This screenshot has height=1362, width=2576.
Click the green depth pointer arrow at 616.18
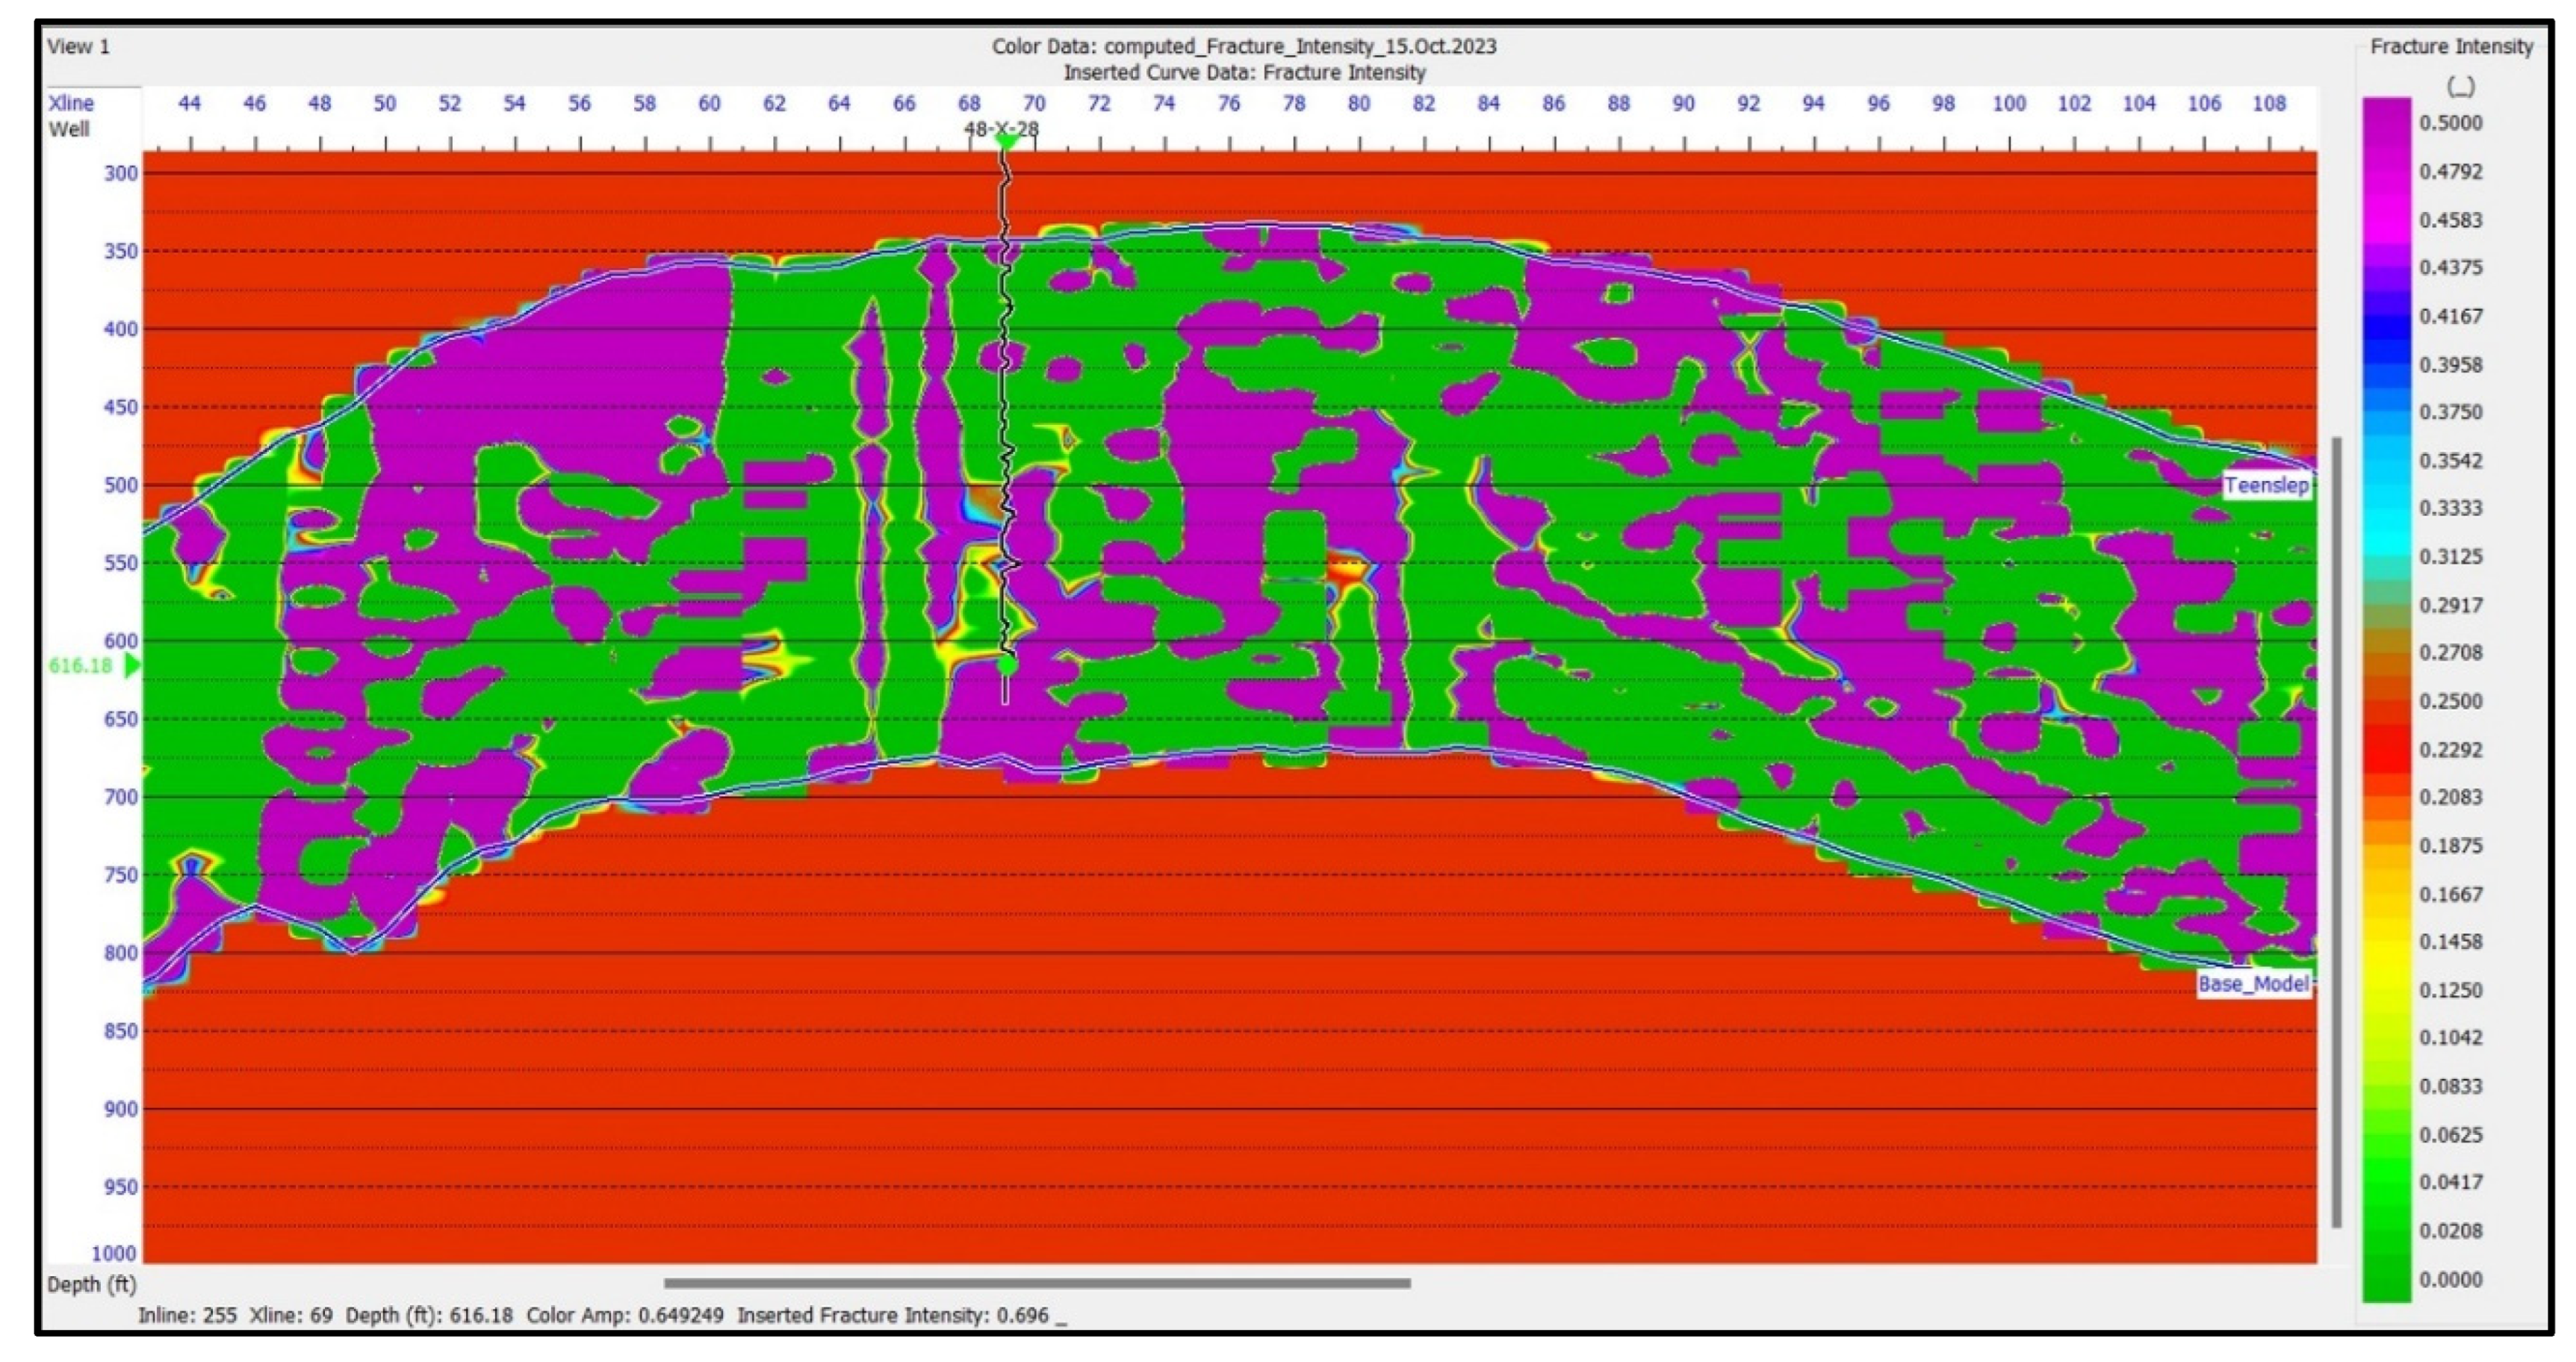click(x=131, y=666)
